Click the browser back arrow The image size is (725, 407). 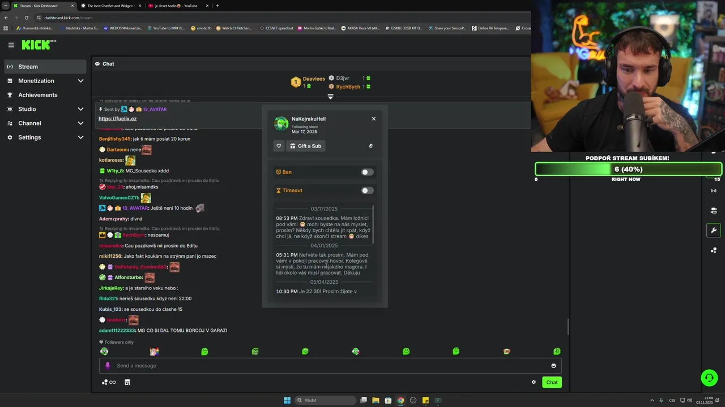6,18
